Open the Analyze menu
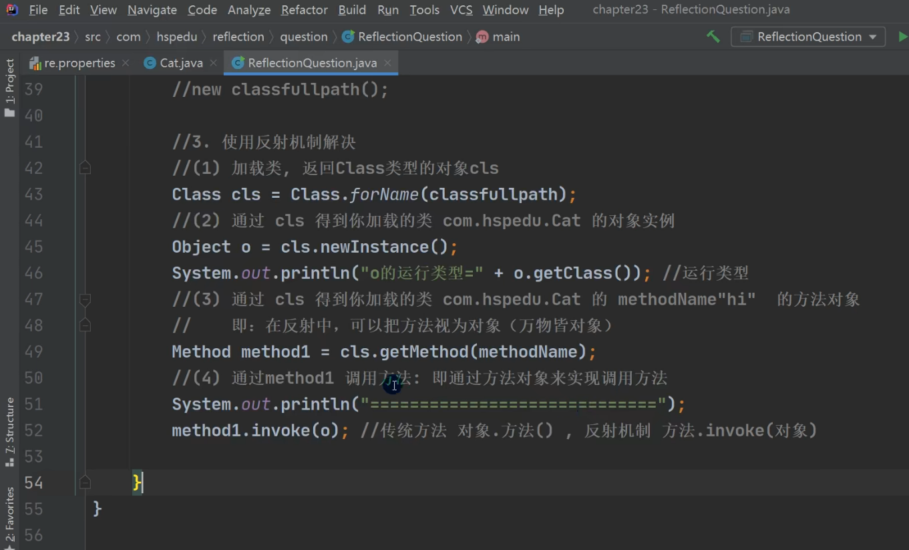 pyautogui.click(x=249, y=10)
